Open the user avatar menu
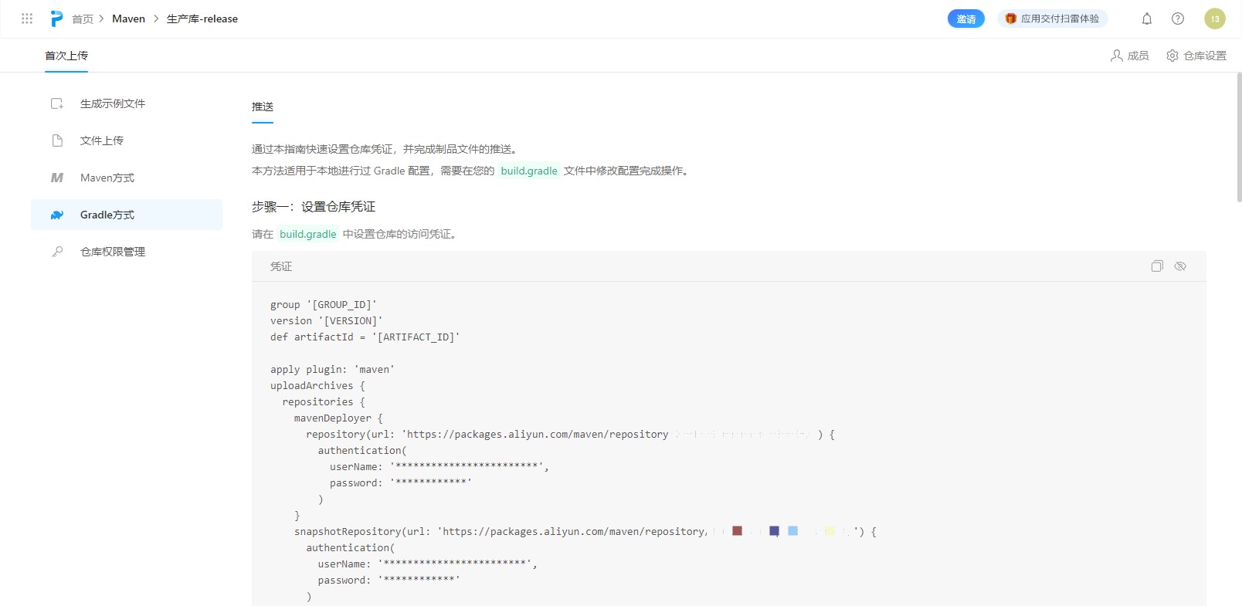This screenshot has height=606, width=1242. (x=1215, y=19)
